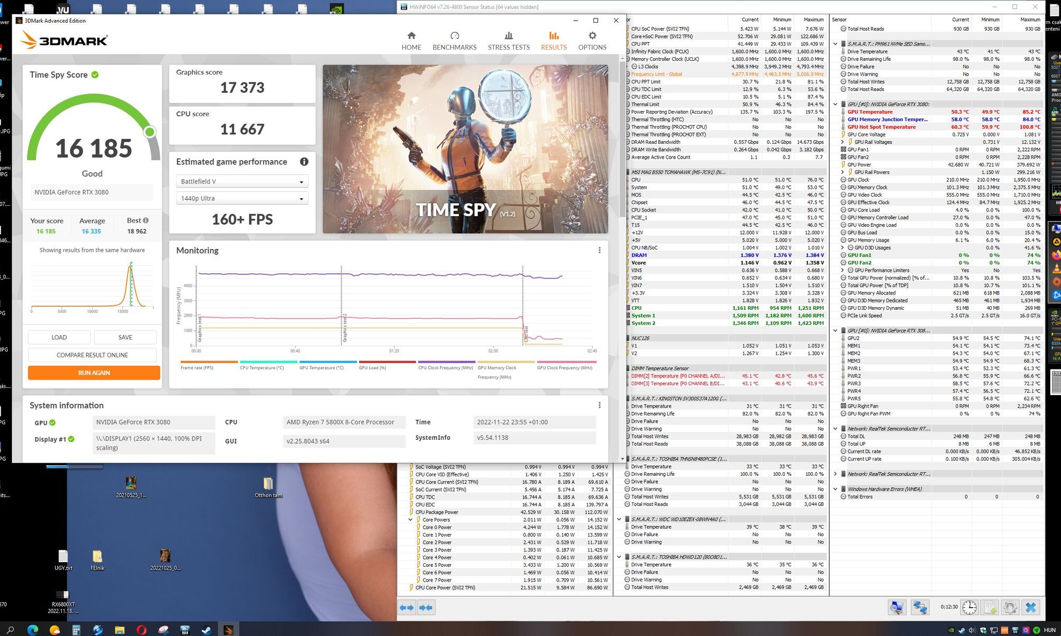Image resolution: width=1061 pixels, height=636 pixels.
Task: Click the HWiNFO network computers icon
Action: click(x=920, y=607)
